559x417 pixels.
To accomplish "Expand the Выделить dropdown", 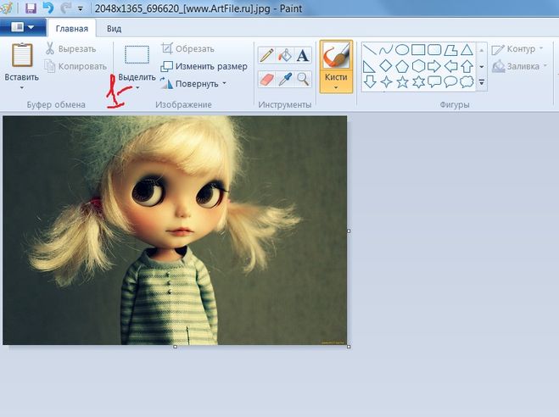I will (137, 87).
